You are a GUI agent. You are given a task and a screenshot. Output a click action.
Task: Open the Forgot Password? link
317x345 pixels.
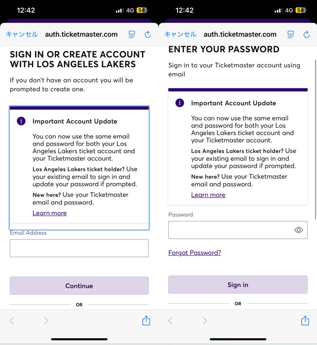195,252
